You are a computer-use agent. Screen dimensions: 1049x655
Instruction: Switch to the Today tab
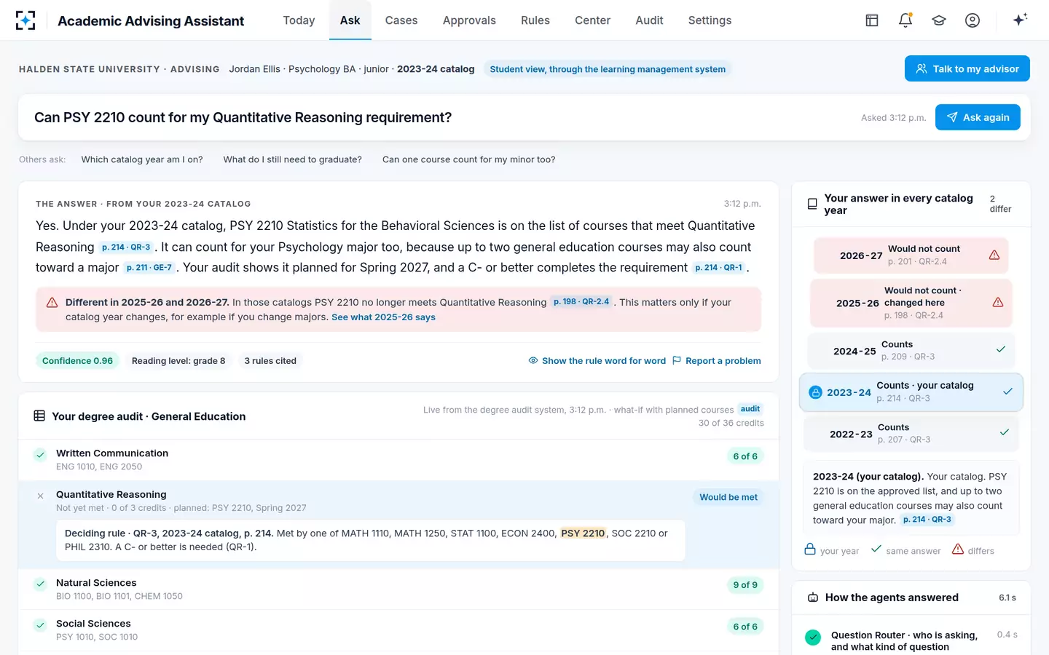(x=299, y=20)
